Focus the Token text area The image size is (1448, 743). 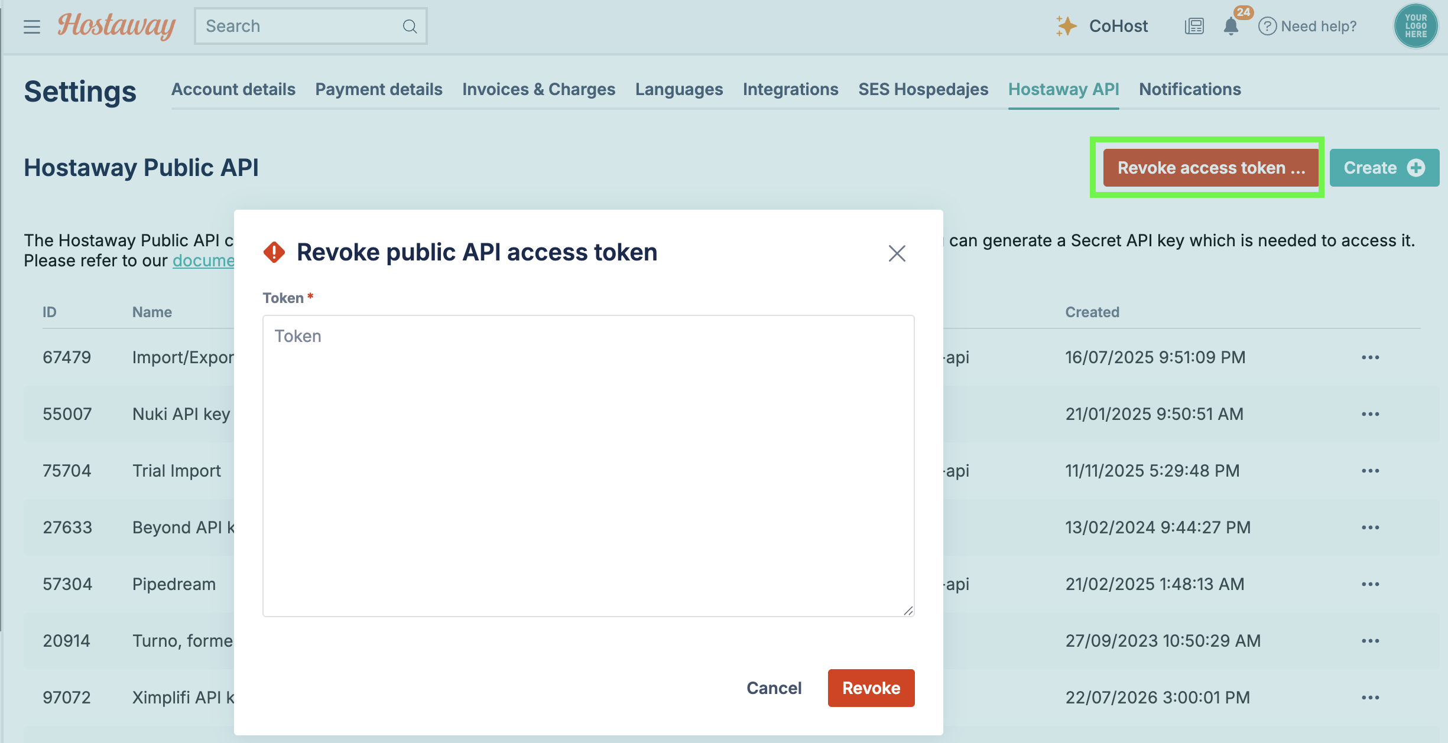click(x=589, y=466)
